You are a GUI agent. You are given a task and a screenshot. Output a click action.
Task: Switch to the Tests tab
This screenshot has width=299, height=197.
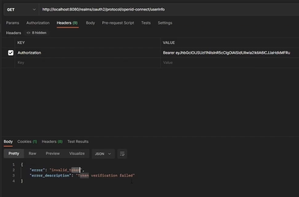click(146, 23)
